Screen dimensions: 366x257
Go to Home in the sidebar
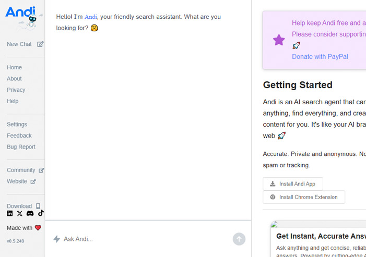tap(14, 67)
